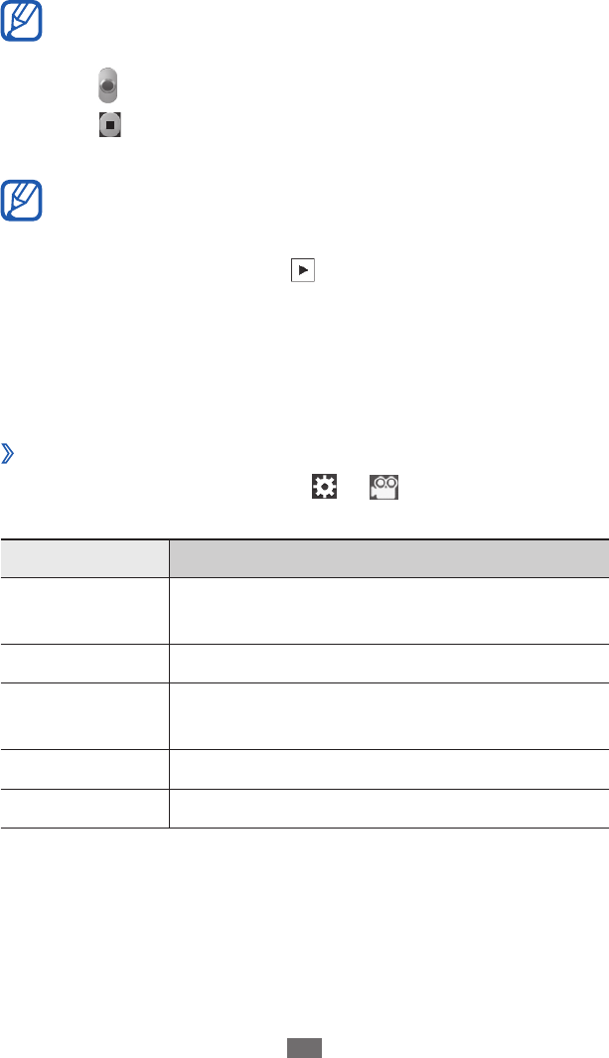Viewport: 609px width, 1058px height.
Task: Expand the blue double-chevron section marker
Action: (x=8, y=456)
